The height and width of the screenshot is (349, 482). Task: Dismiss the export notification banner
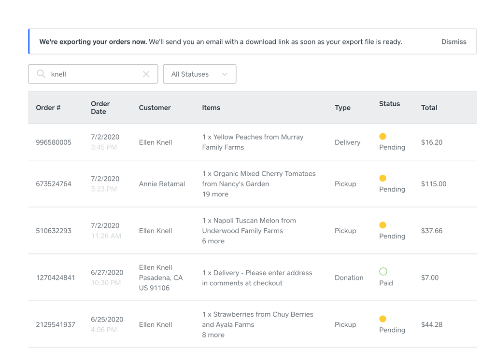[x=454, y=42]
